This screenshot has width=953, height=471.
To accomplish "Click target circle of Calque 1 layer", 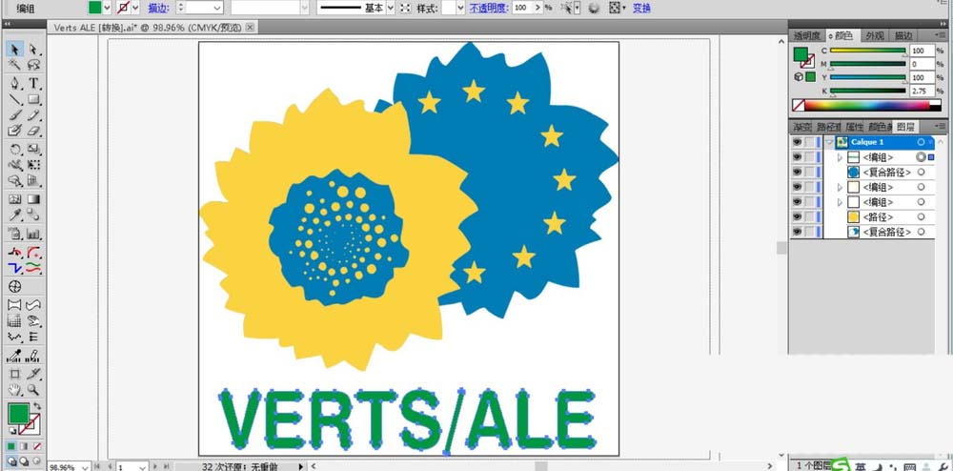I will coord(921,142).
